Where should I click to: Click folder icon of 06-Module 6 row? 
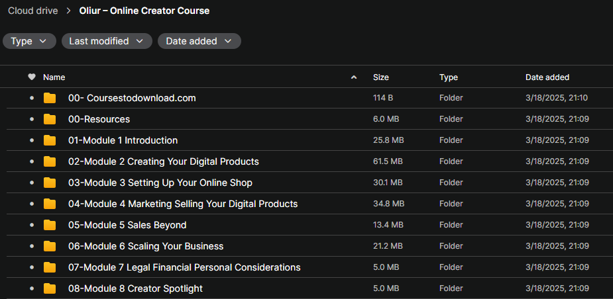(50, 246)
